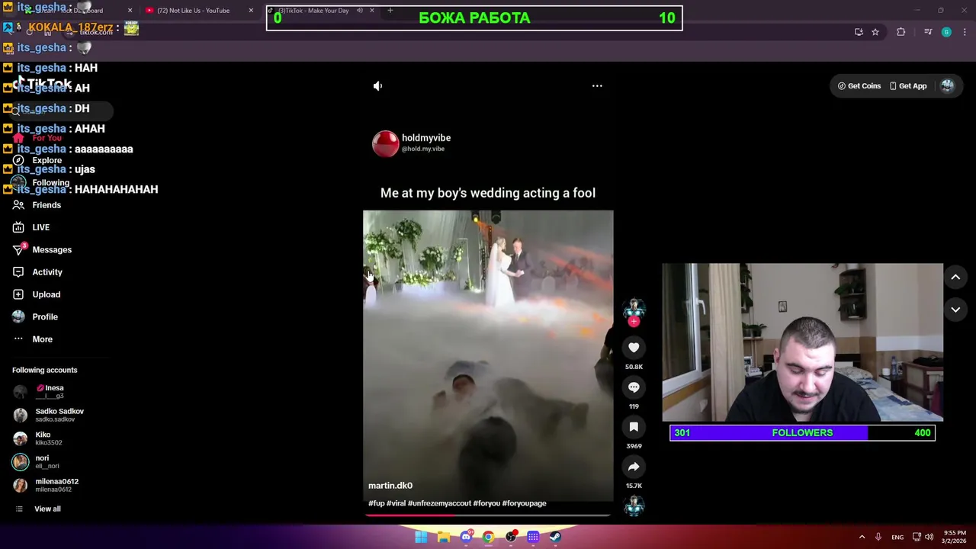Open a new Chrome tab
This screenshot has height=549, width=976.
point(390,11)
